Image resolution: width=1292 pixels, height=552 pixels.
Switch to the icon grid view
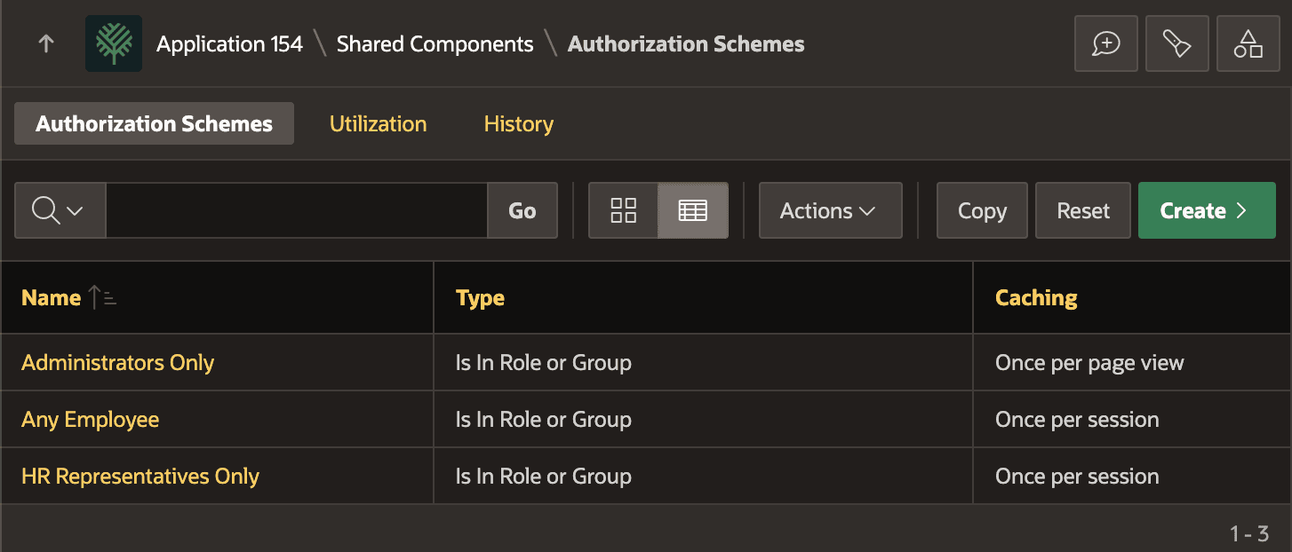(624, 210)
